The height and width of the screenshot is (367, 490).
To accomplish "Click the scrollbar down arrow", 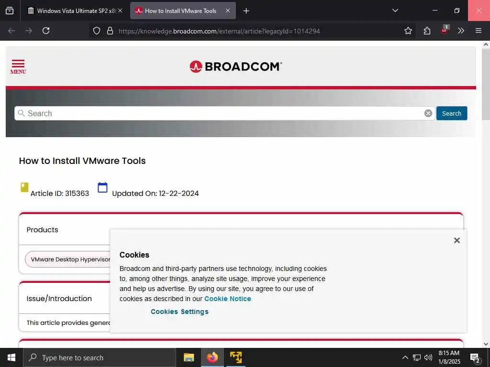I will (x=486, y=344).
